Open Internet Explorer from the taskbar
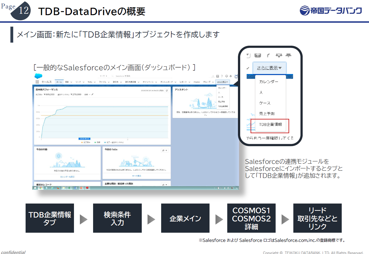369x254 pixels. click(x=52, y=188)
